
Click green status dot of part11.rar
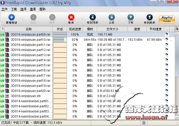tap(2, 45)
